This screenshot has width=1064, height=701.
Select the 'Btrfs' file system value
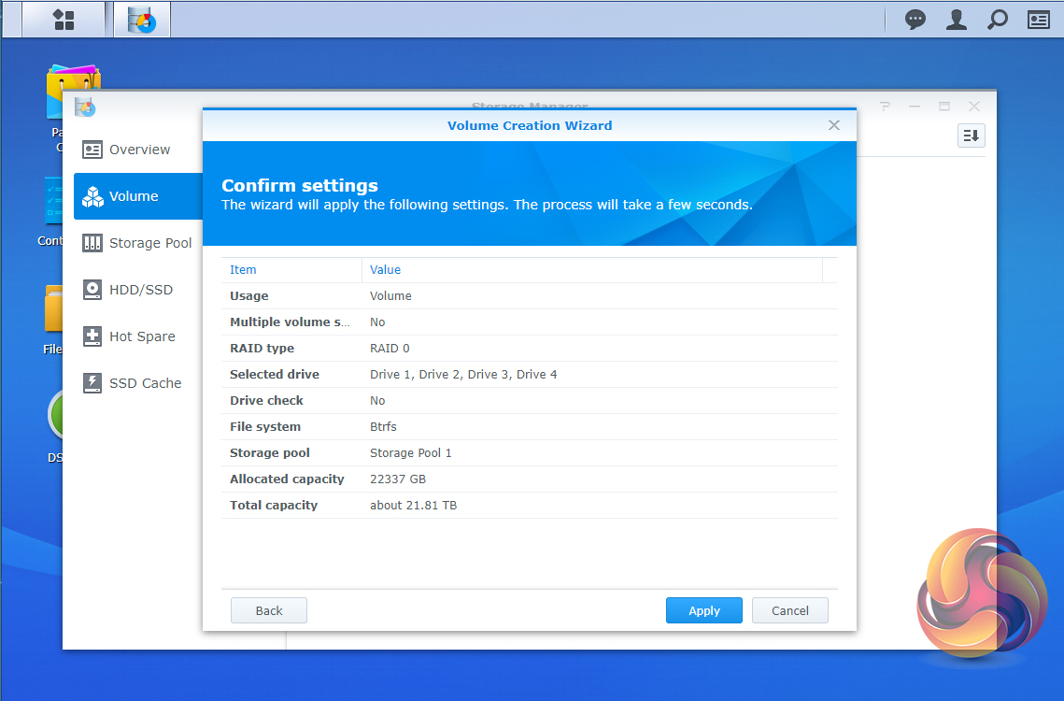(383, 426)
